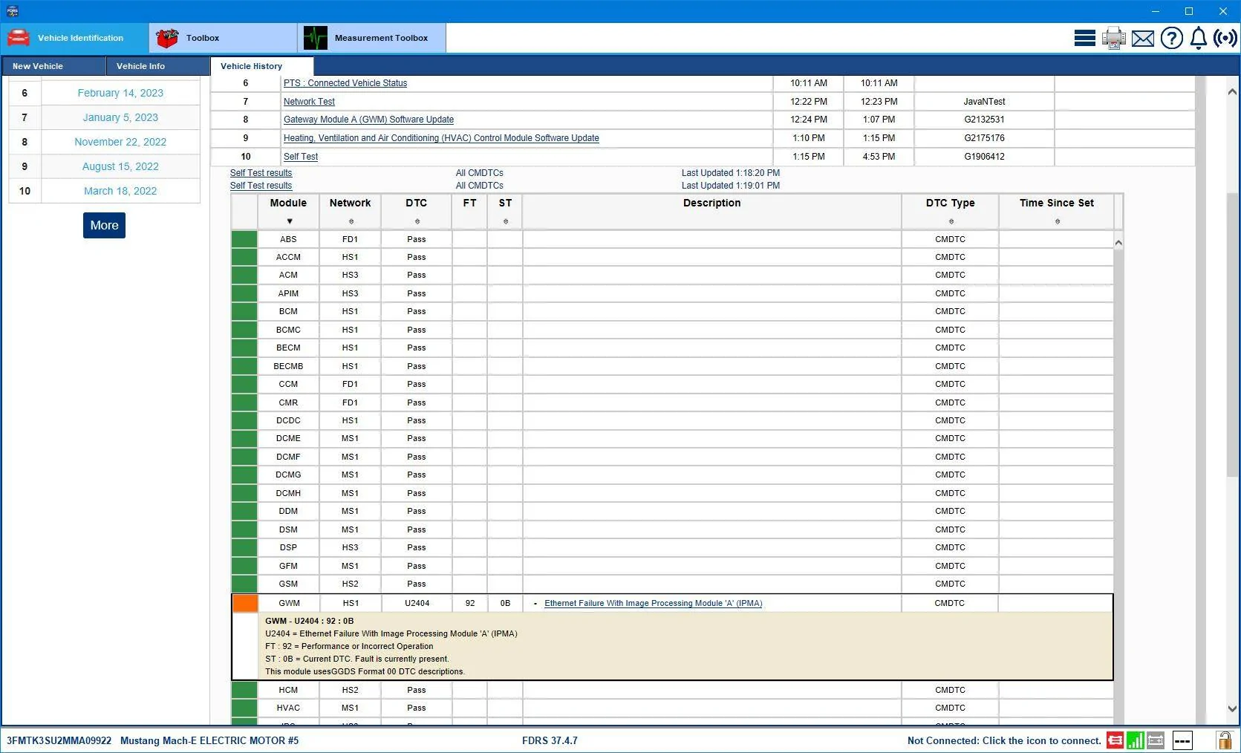Sort by DTC Type column arrow
The image size is (1241, 753).
click(x=951, y=221)
